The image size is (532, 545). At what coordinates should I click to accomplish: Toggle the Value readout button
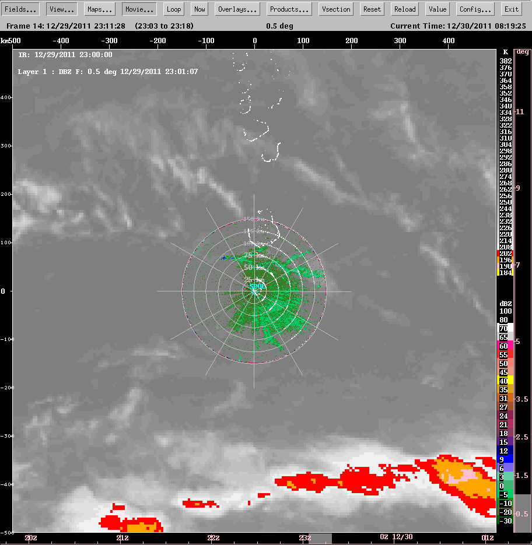(437, 9)
